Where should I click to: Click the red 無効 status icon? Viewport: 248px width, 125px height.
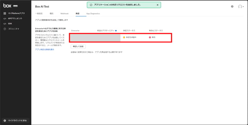(x=150, y=37)
